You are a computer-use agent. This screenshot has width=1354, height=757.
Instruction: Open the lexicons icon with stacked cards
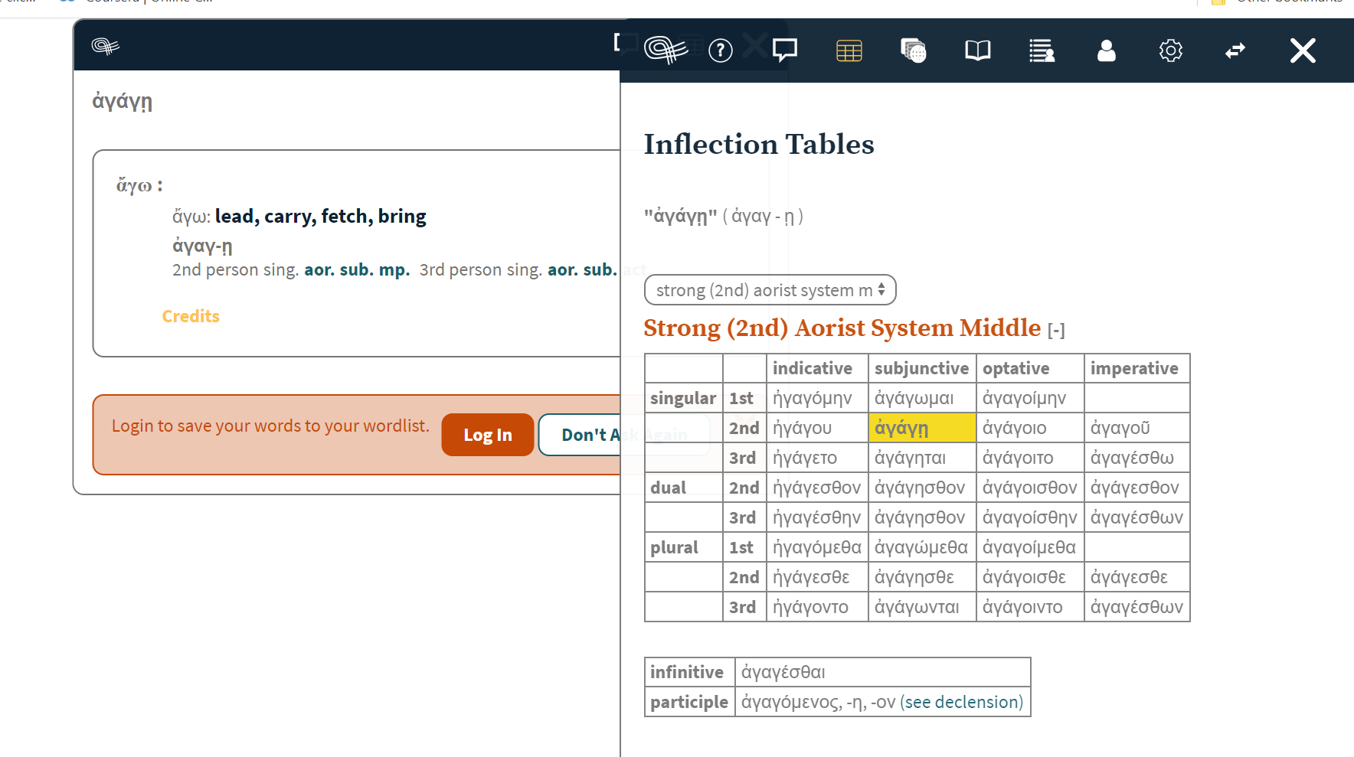pyautogui.click(x=912, y=51)
